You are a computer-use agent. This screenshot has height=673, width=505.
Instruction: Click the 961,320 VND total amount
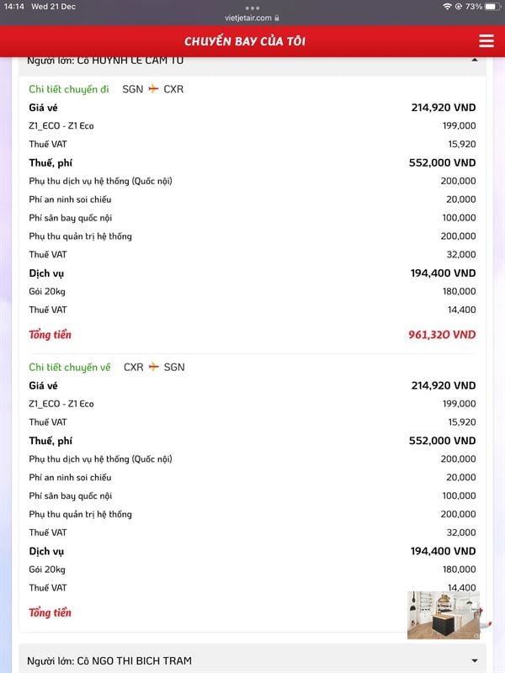pos(442,335)
